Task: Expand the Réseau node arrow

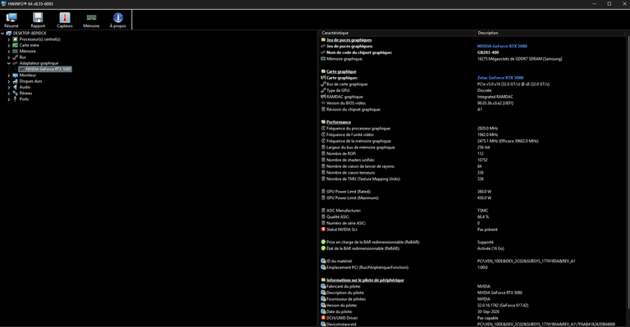Action: pyautogui.click(x=9, y=93)
